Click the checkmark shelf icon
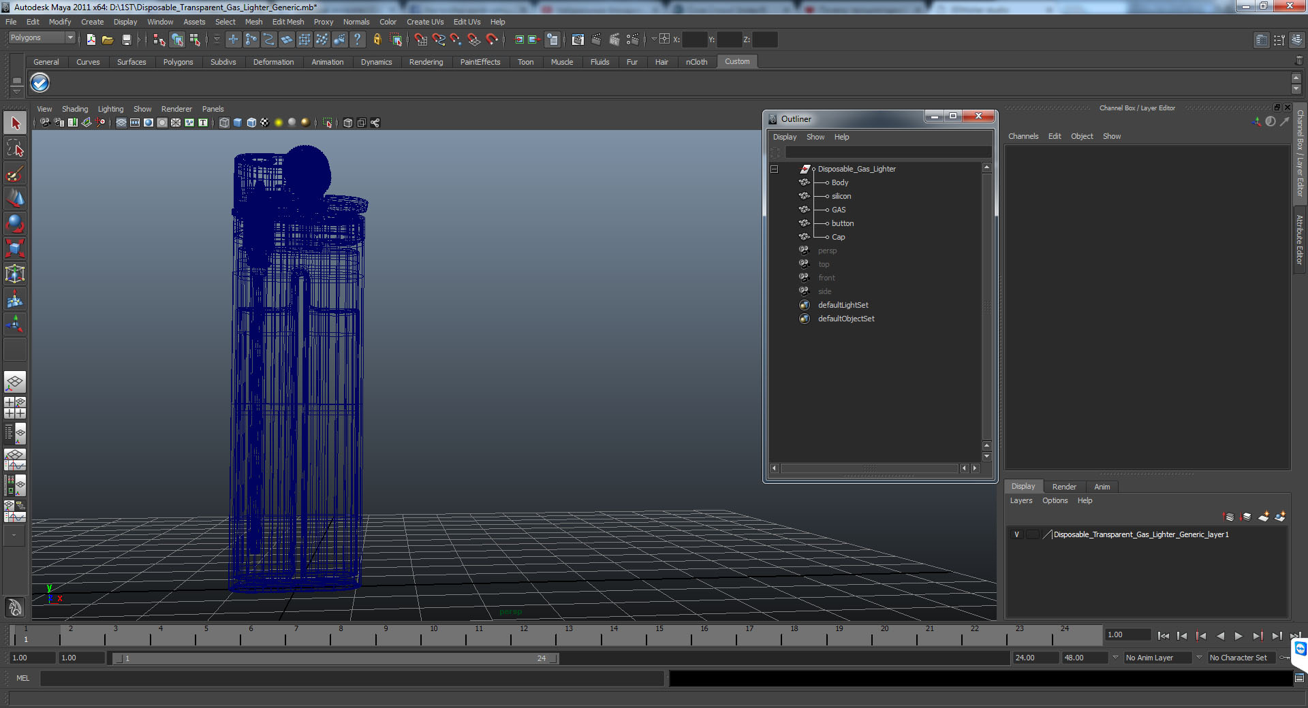The image size is (1308, 708). click(40, 83)
